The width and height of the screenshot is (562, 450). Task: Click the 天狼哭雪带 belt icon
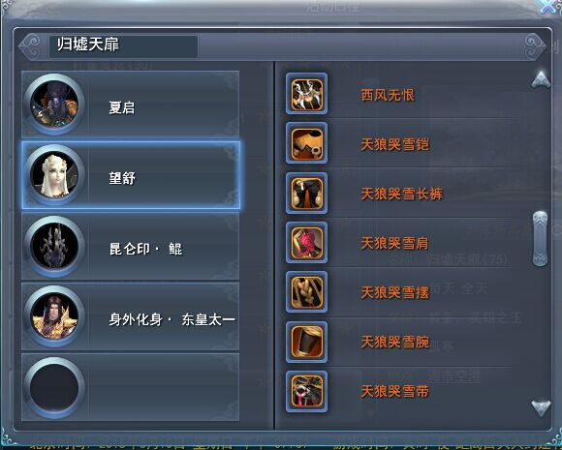[x=306, y=392]
